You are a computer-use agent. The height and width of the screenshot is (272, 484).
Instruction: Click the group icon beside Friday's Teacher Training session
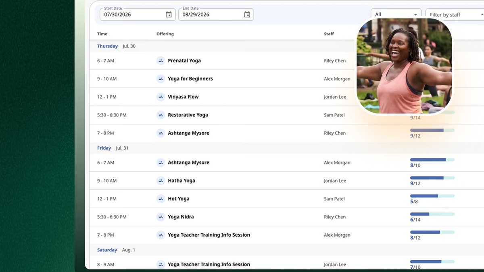[x=161, y=235]
